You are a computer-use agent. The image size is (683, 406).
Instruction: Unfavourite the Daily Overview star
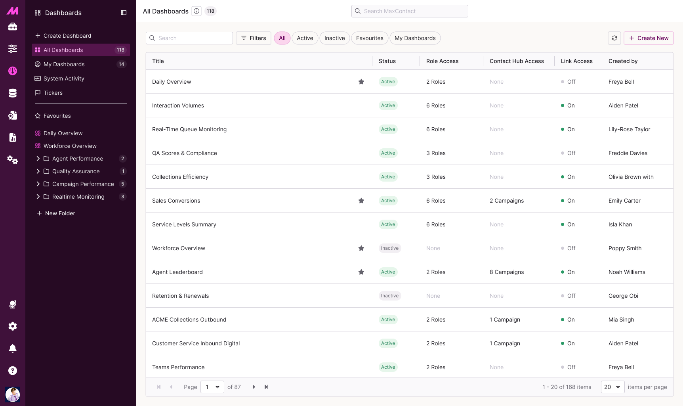click(361, 82)
